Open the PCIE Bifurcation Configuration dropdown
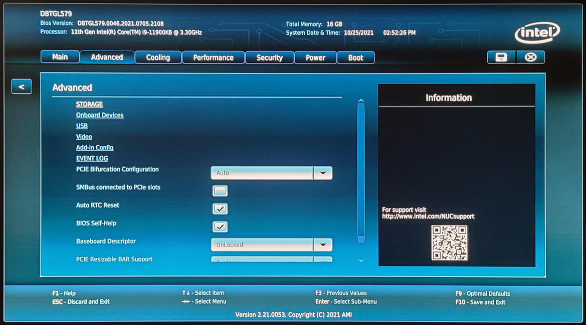The image size is (586, 325). [271, 173]
